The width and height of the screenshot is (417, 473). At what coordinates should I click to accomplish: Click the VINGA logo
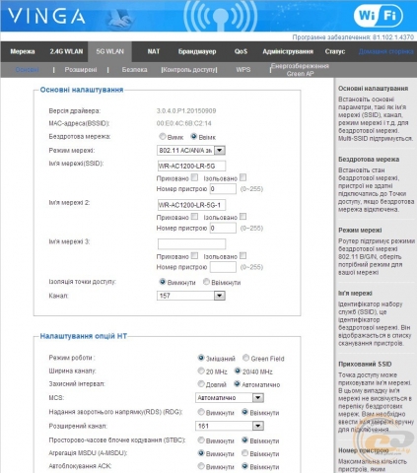tap(46, 16)
